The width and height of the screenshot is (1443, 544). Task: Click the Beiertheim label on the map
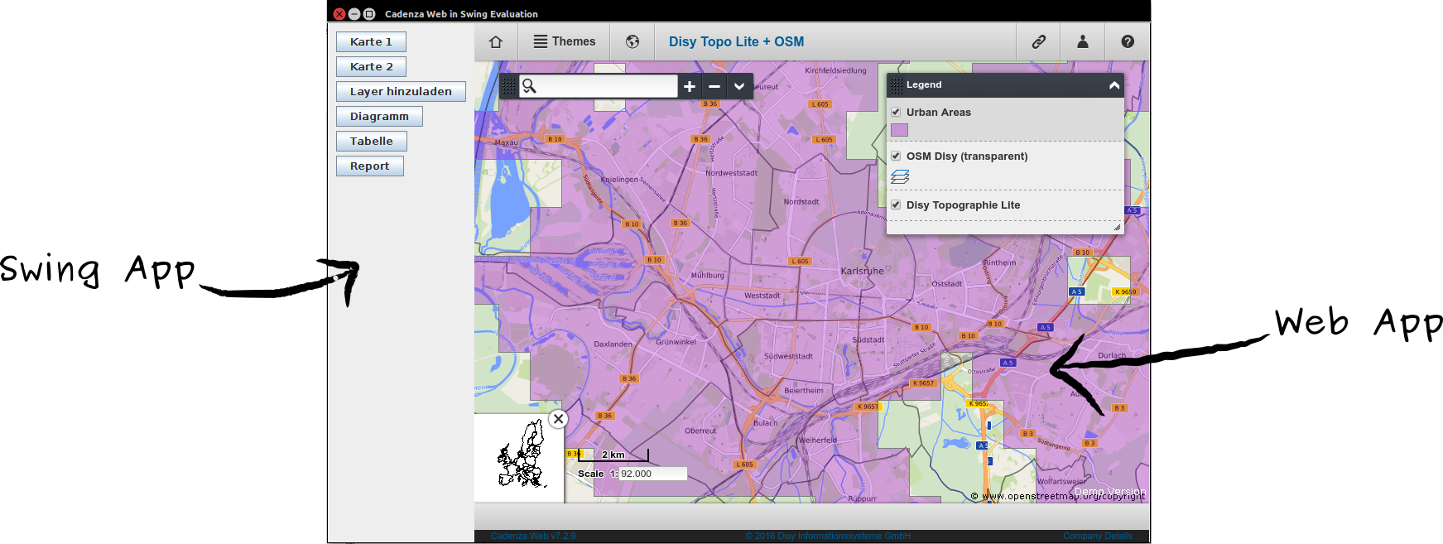(803, 390)
